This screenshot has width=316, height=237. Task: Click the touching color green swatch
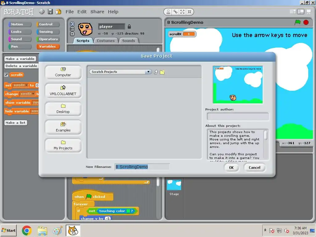(128, 211)
